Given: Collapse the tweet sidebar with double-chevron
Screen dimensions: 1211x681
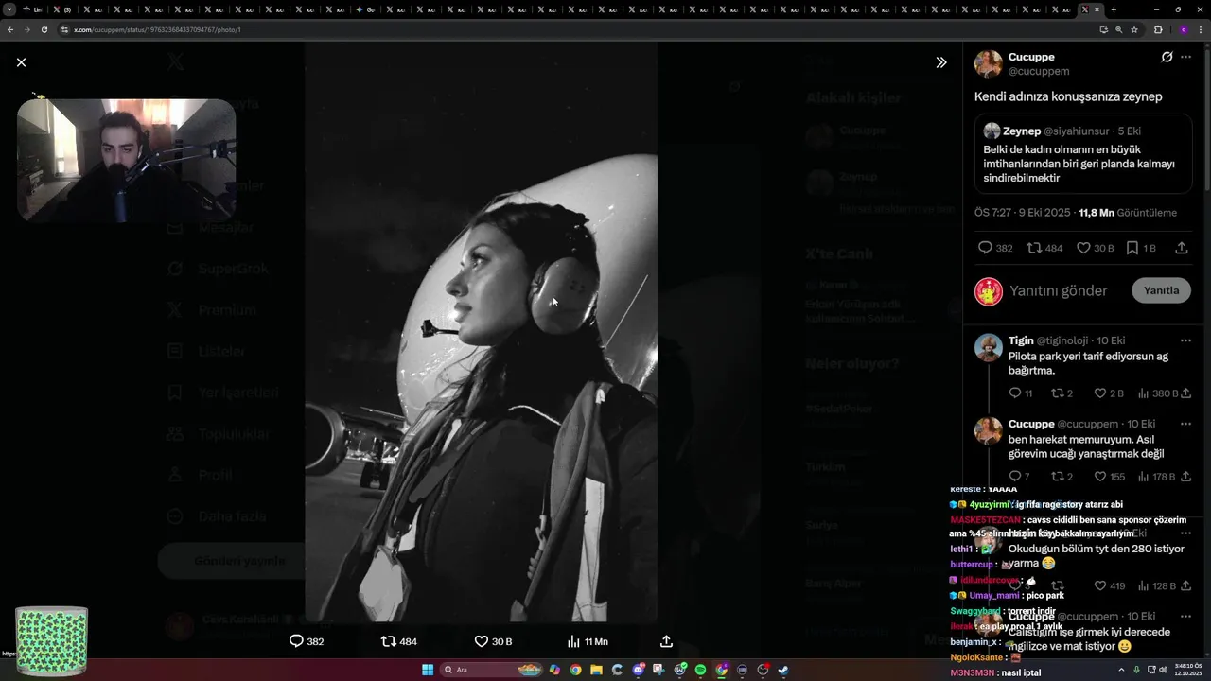Looking at the screenshot, I should point(940,62).
